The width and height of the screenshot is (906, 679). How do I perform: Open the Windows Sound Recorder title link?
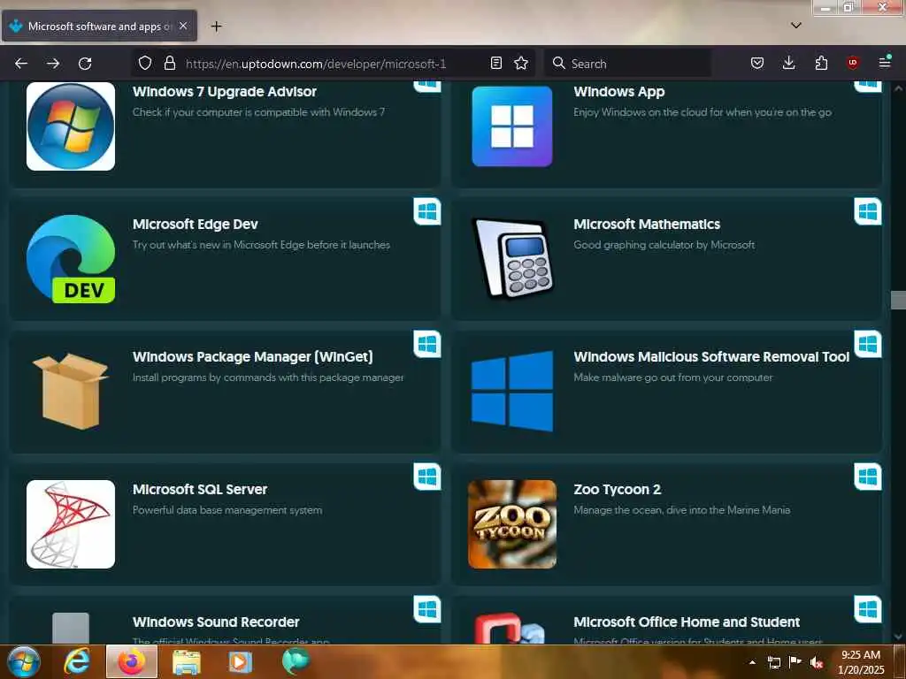tap(216, 622)
